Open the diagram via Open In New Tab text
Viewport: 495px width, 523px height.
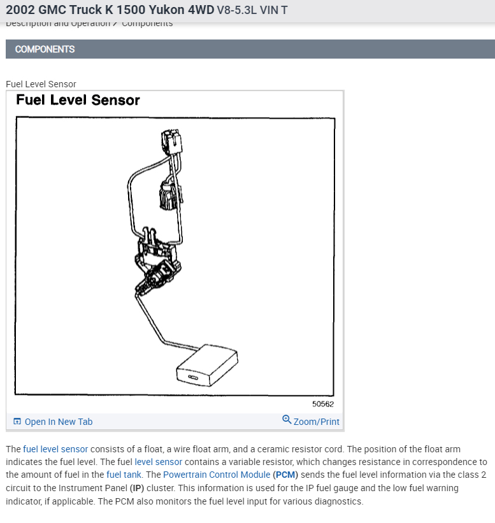[59, 422]
